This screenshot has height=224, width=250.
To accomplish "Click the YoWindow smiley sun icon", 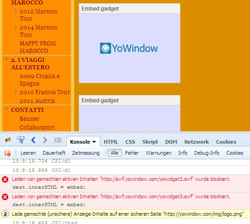I will (x=105, y=48).
